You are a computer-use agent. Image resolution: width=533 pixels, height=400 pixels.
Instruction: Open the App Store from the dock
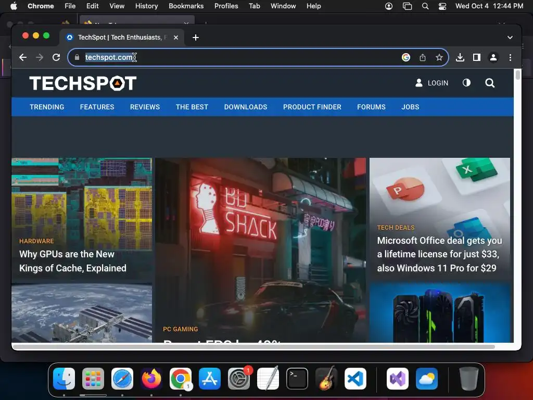tap(209, 379)
